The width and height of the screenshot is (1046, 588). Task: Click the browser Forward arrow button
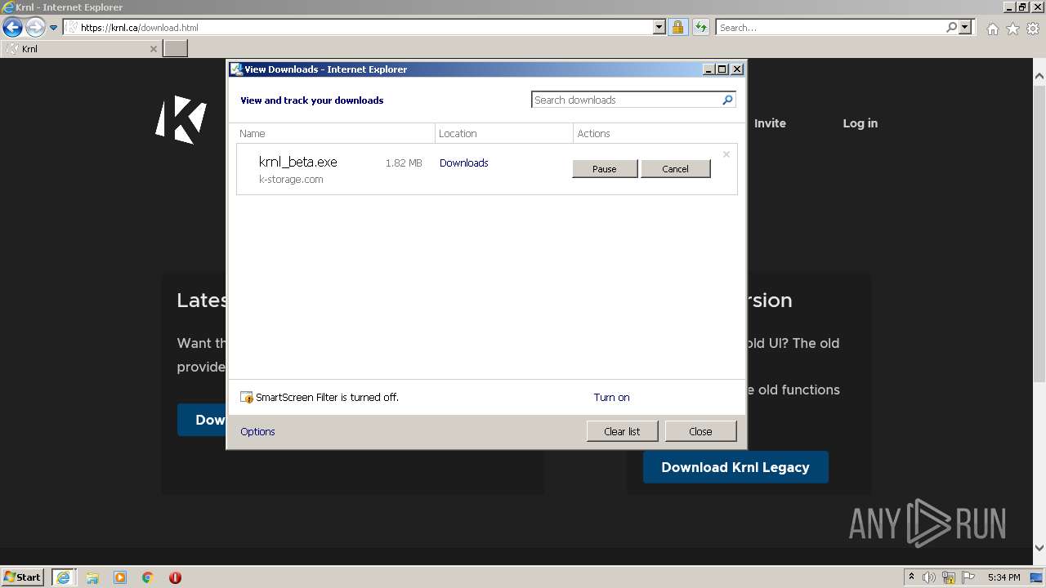(35, 27)
